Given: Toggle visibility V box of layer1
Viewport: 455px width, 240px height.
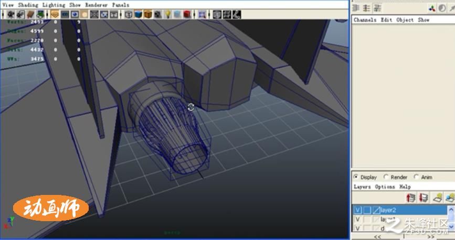Looking at the screenshot, I should (x=358, y=220).
